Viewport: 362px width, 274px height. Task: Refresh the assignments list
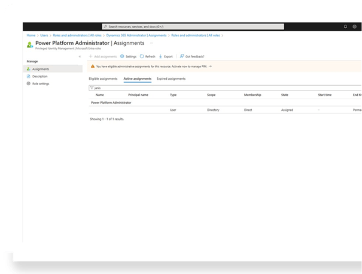point(142,56)
